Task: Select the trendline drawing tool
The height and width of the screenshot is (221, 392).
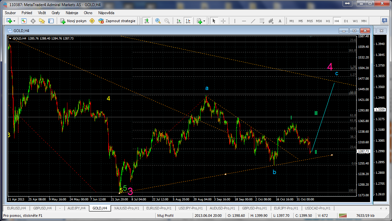Action: tap(253, 21)
